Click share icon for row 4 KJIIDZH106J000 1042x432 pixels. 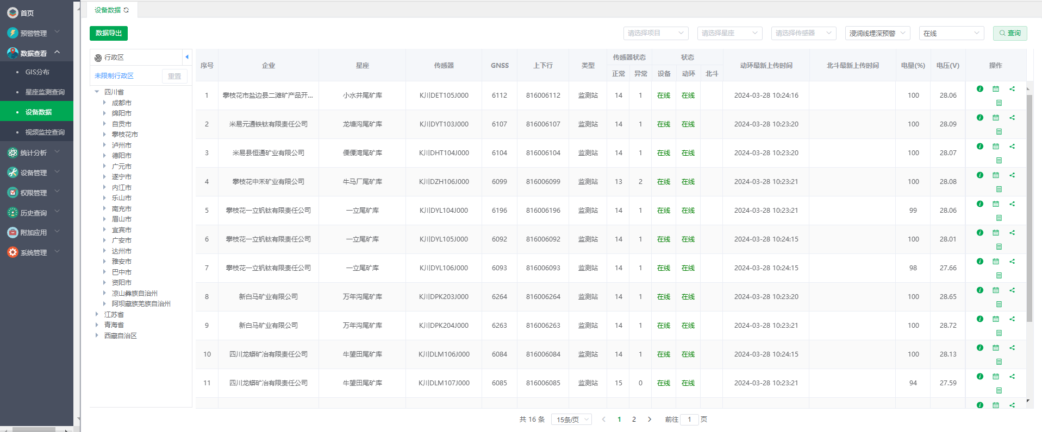point(1012,175)
